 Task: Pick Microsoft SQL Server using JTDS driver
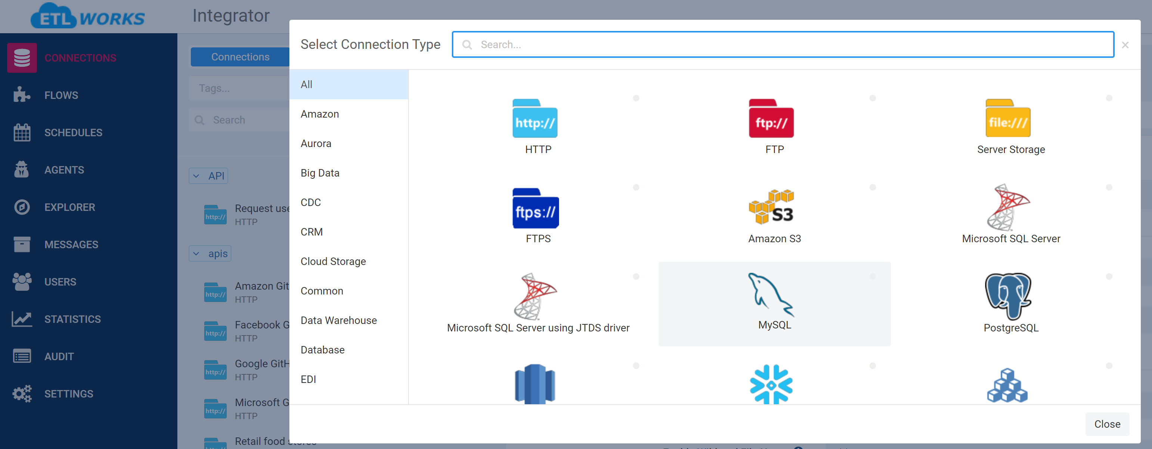point(538,303)
